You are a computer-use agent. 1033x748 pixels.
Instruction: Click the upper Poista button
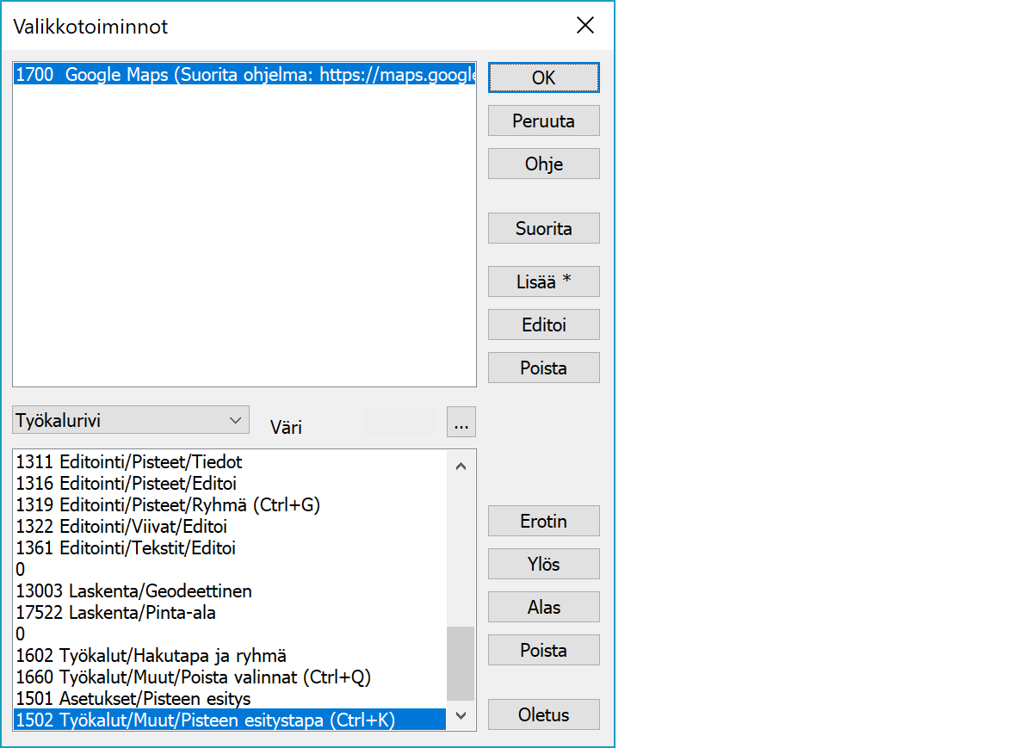(x=543, y=368)
